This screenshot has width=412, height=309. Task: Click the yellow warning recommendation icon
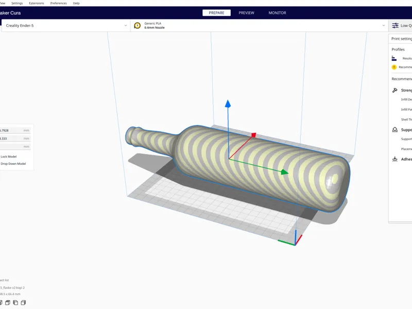point(394,67)
